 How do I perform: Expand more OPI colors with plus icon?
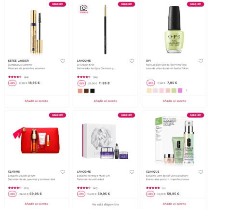[x=187, y=90]
